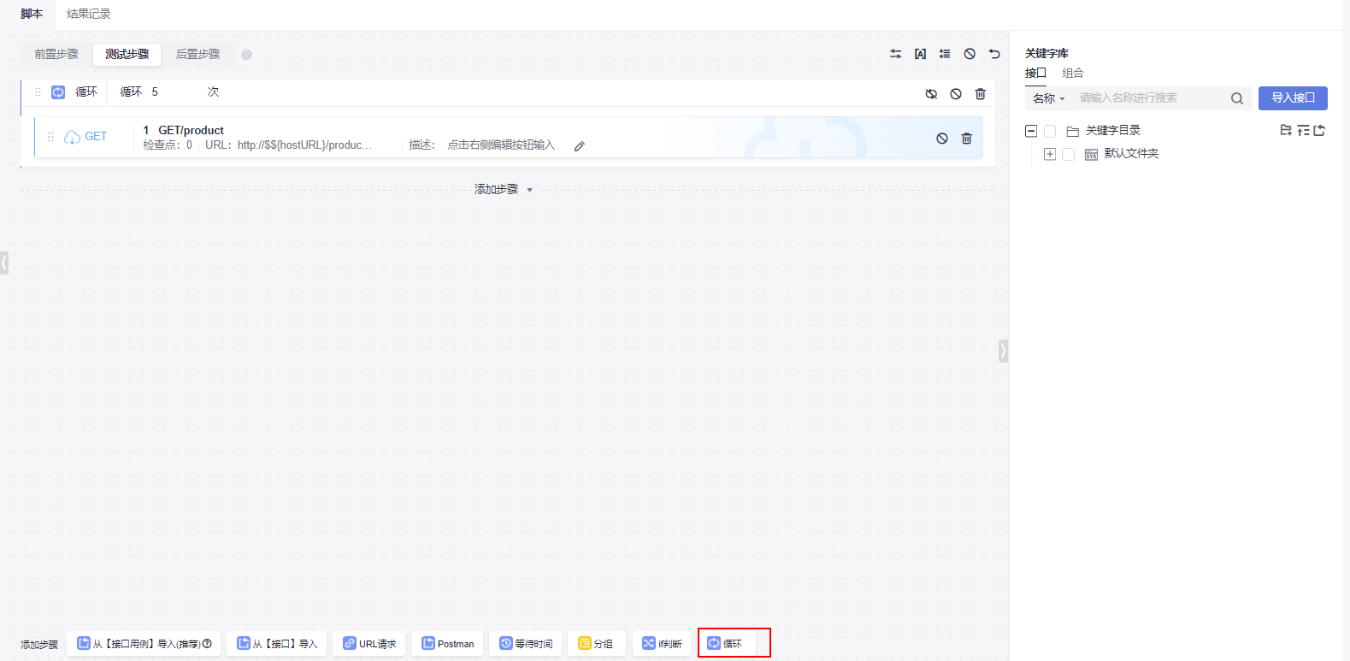This screenshot has width=1350, height=661.
Task: Add an if判断 step
Action: (662, 643)
